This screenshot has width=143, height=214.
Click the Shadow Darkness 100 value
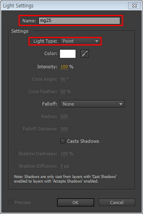pyautogui.click(x=64, y=154)
